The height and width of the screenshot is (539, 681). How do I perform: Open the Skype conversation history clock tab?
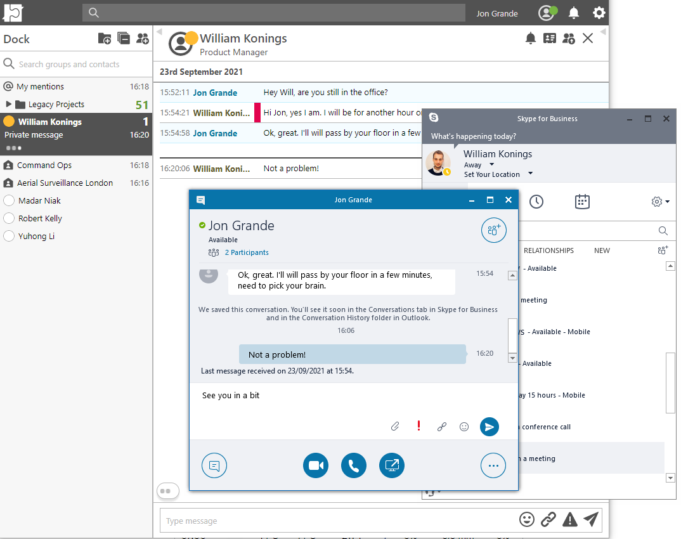point(536,202)
